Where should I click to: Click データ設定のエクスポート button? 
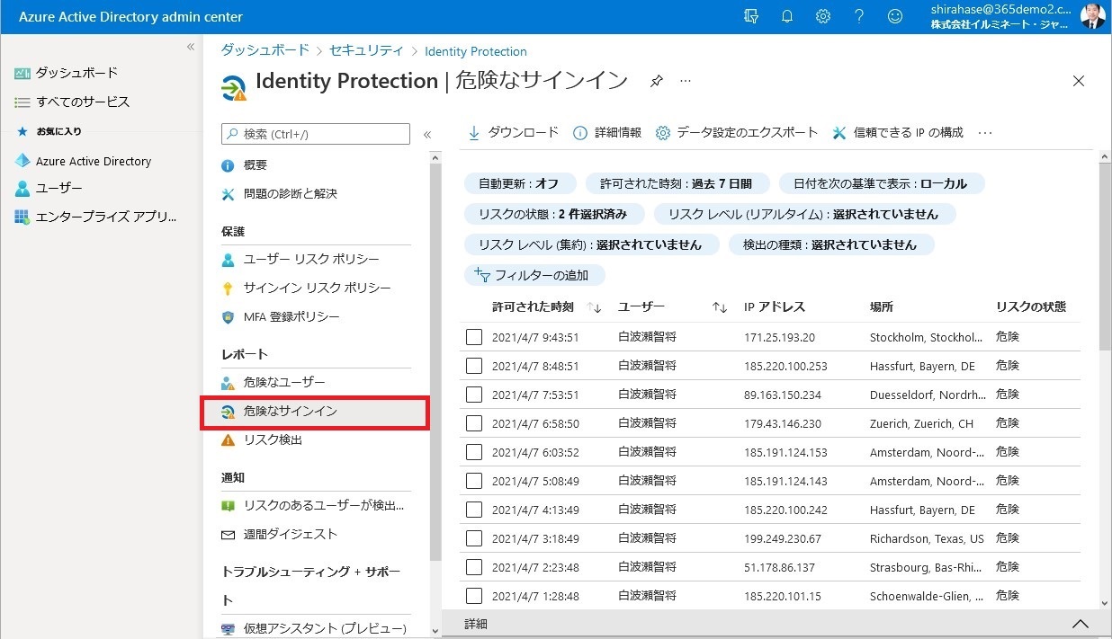[737, 133]
